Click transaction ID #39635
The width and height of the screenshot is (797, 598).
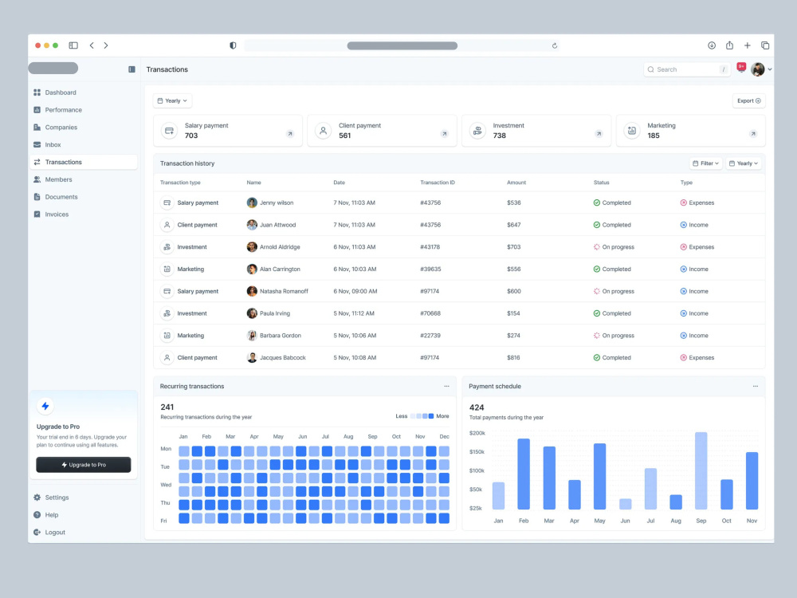tap(430, 269)
